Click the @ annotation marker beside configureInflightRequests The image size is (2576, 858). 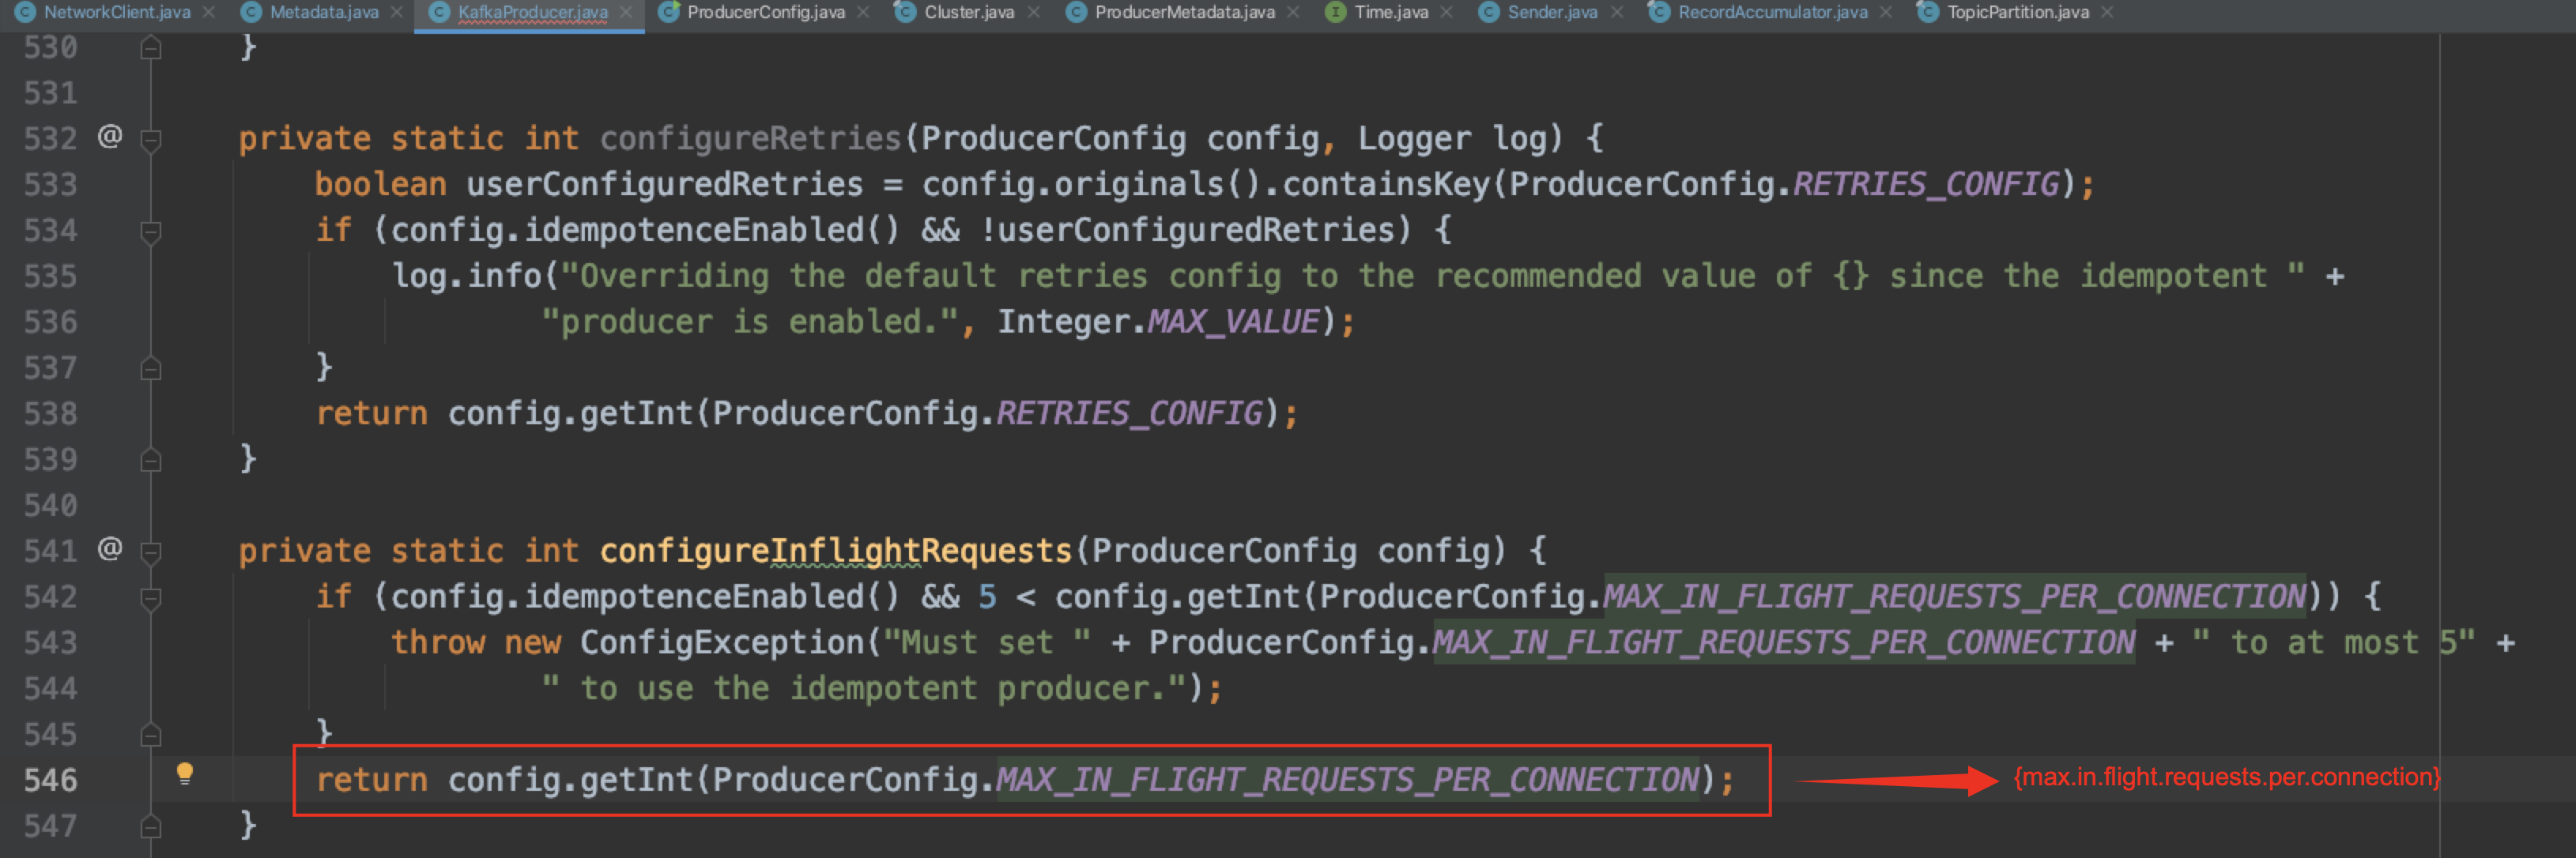click(110, 548)
